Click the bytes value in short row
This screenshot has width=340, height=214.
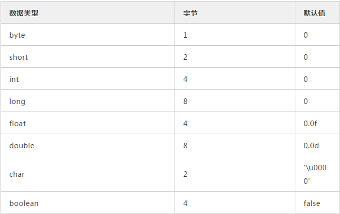tap(185, 57)
